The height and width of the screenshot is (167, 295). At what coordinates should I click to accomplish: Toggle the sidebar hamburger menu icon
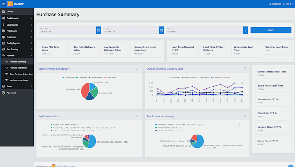point(3,4)
